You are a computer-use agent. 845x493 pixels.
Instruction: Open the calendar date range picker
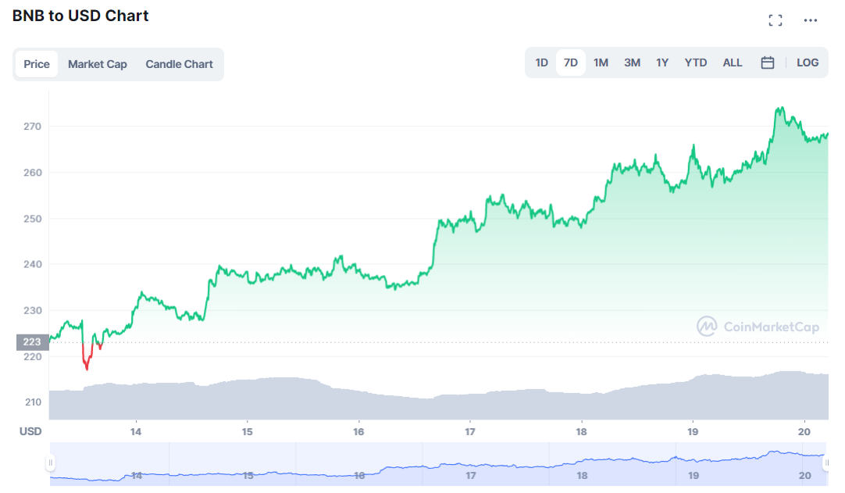768,63
